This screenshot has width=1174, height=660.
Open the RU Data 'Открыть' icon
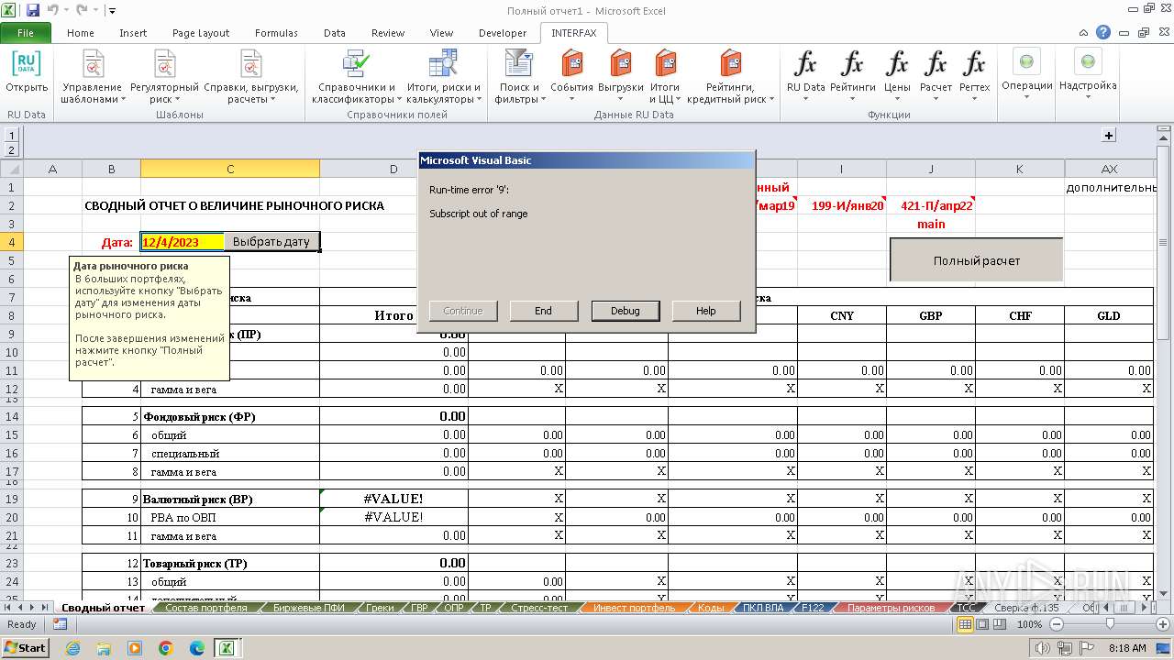(x=27, y=71)
